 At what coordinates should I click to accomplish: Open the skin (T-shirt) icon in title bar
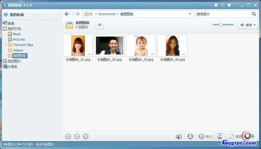tap(229, 5)
